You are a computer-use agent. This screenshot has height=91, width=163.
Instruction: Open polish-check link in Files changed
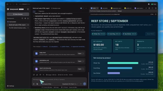[65, 47]
